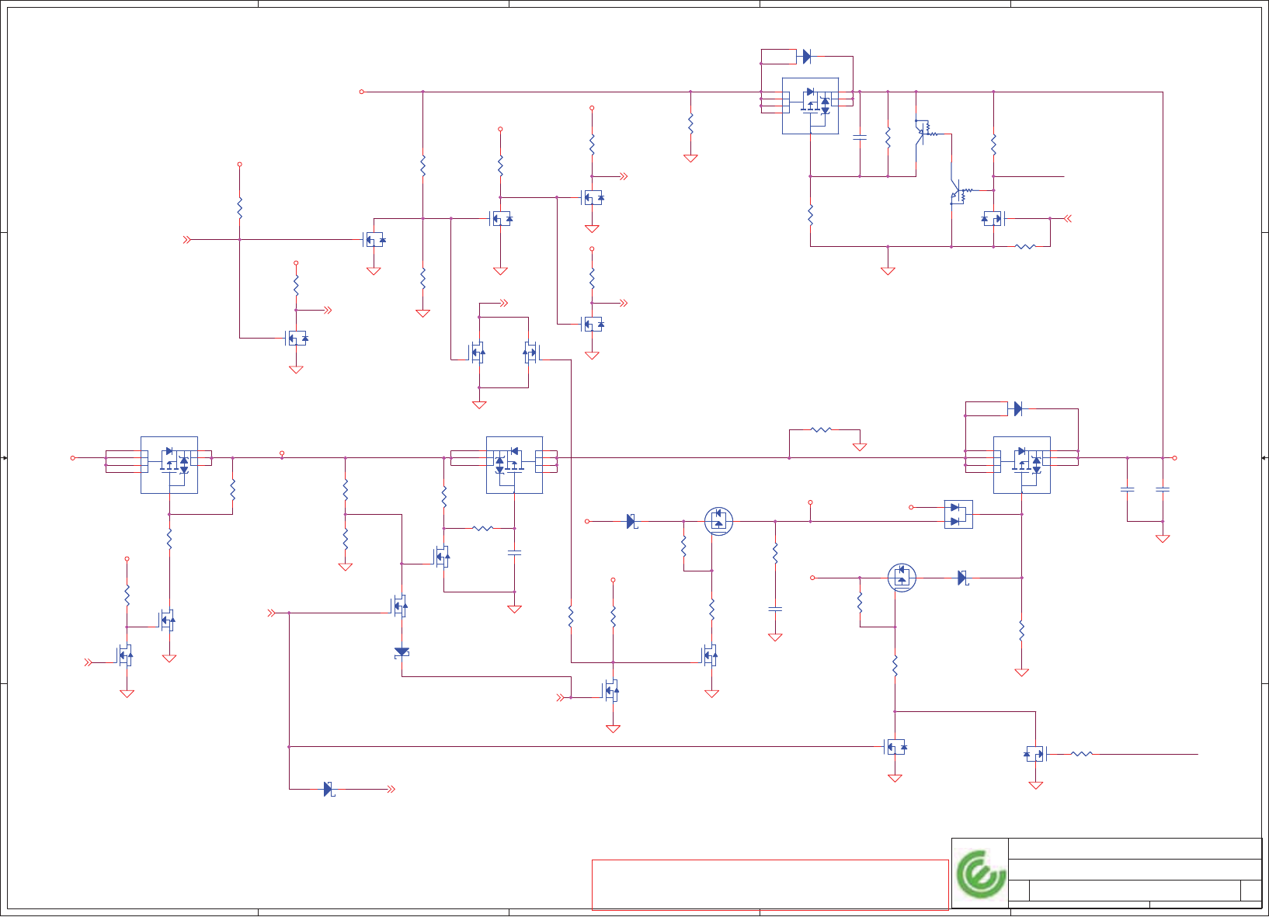
Task: Select the downward-pointing vertical diode
Action: pos(402,653)
